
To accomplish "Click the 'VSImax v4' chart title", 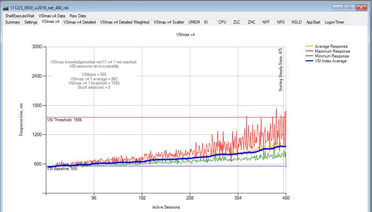I will [x=185, y=35].
